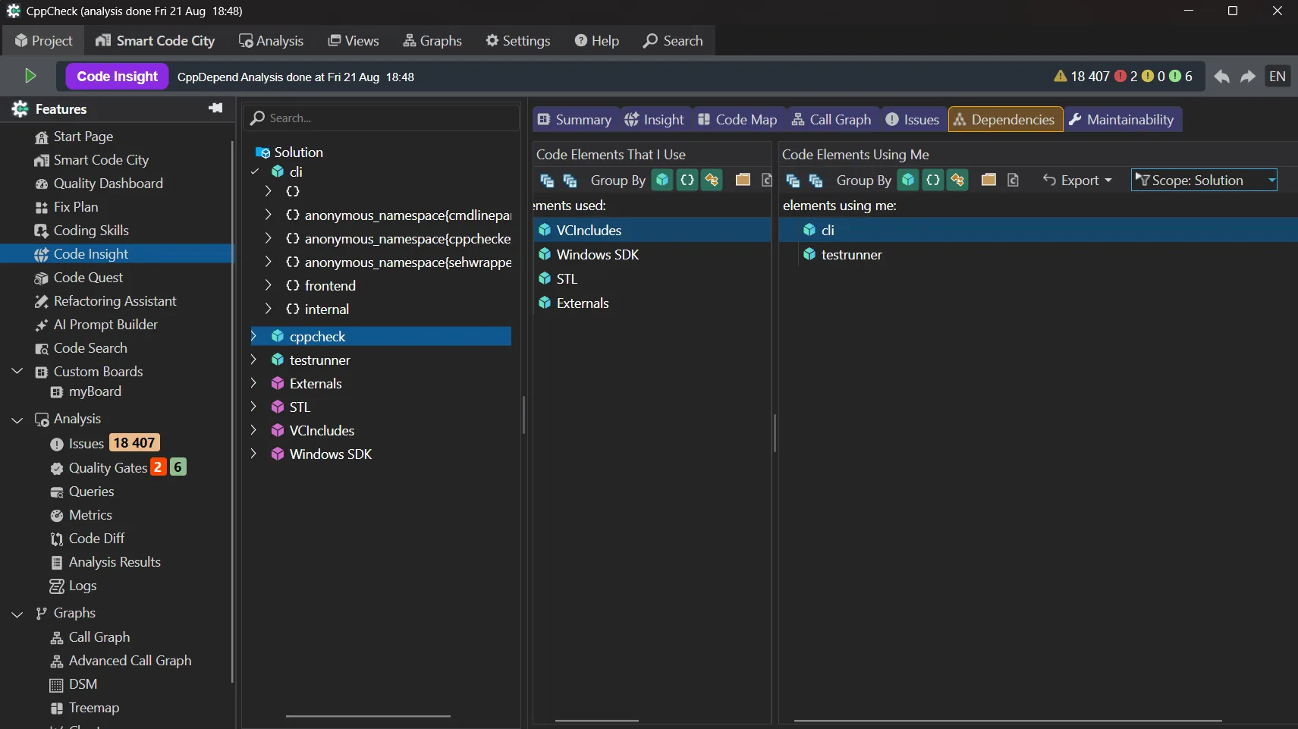1298x729 pixels.
Task: Click the first stacked-squares icon in 'Elements Using Me' toolbar
Action: click(793, 181)
